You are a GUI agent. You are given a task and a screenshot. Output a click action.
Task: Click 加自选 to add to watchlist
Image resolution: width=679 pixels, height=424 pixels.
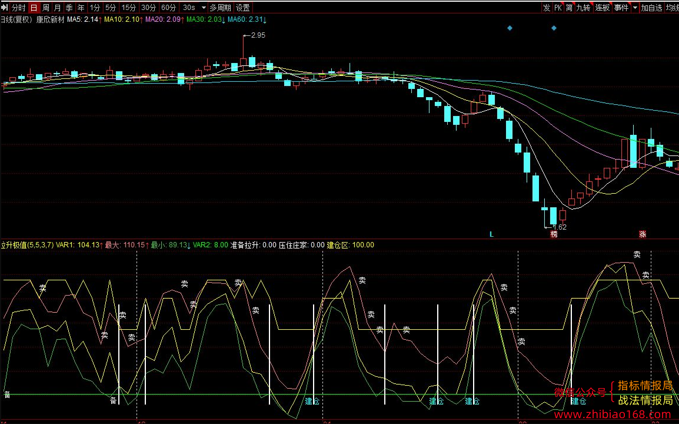coord(651,8)
